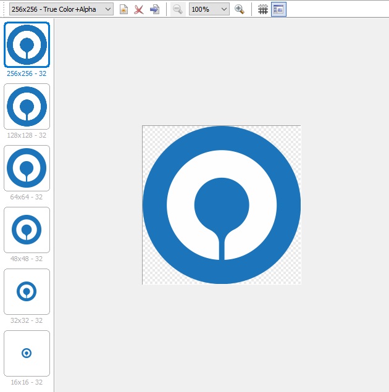Open the image format dropdown 256x256 True Color+Alpha

click(x=60, y=9)
